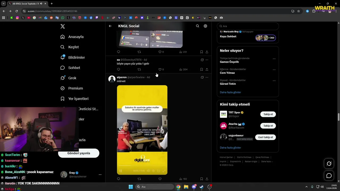This screenshot has height=191, width=340.
Task: Repost alperen's mürvet post
Action: (x=139, y=179)
